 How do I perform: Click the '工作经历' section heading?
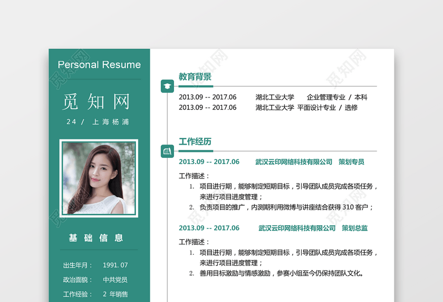point(195,142)
